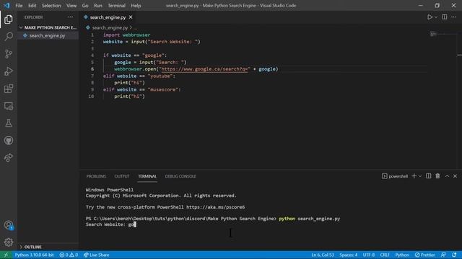This screenshot has height=259, width=462.
Task: Open the Accounts menu icon
Action: click(8, 225)
